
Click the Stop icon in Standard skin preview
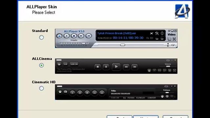pos(74,36)
